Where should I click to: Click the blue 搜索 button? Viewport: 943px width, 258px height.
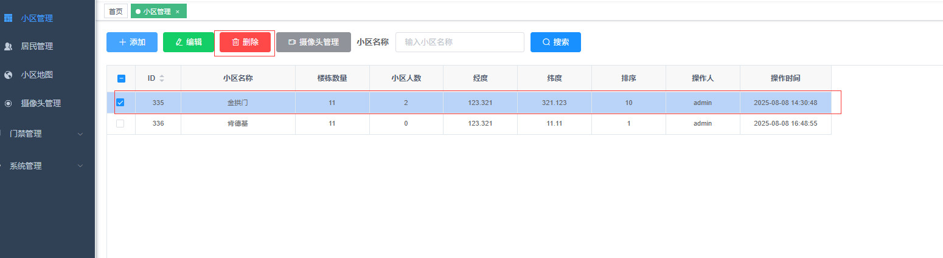click(555, 42)
